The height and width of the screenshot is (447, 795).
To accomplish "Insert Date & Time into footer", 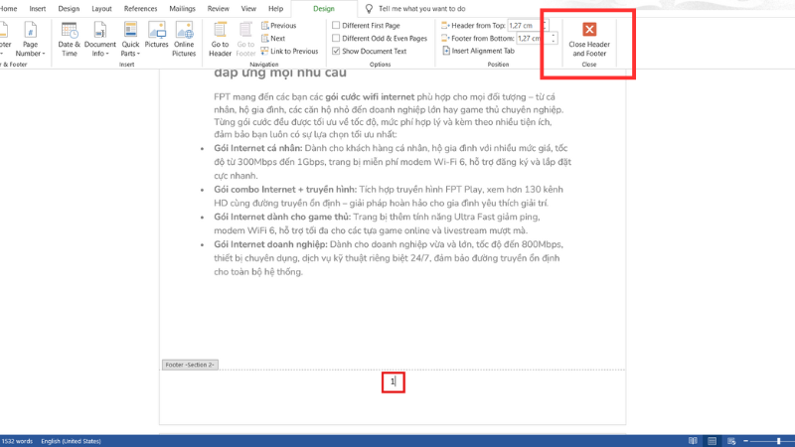I will [x=70, y=39].
